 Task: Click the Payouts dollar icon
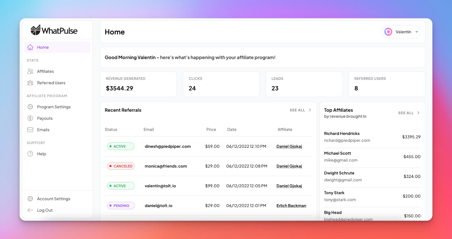point(30,118)
